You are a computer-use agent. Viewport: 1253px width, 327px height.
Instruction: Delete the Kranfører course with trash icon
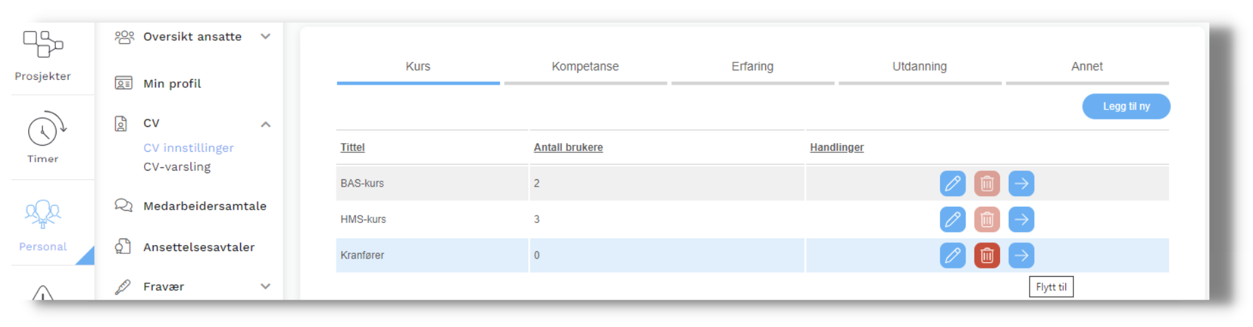coord(987,255)
